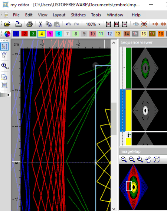This screenshot has height=211, width=167.
Task: Expand the left toolbox overflow arrow
Action: (8, 95)
